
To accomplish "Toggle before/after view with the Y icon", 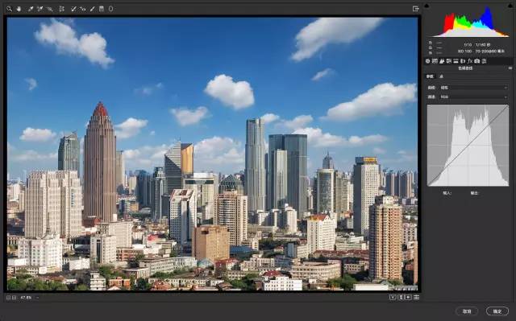I will [x=393, y=297].
